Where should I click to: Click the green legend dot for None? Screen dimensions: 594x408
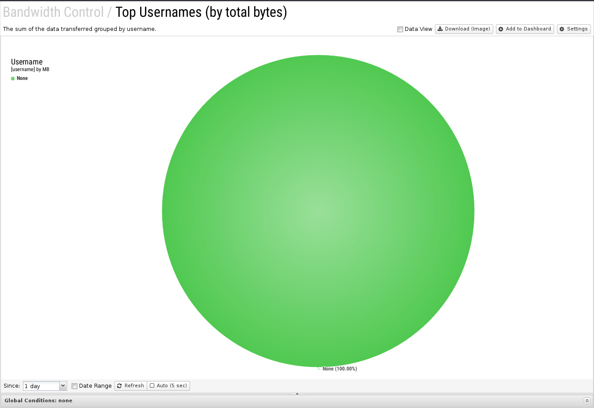click(x=13, y=79)
